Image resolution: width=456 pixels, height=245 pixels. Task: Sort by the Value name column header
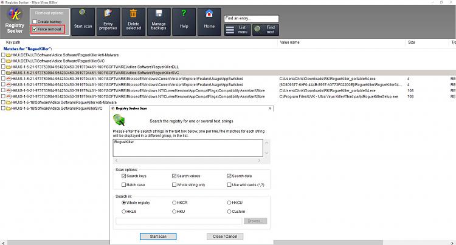point(289,42)
